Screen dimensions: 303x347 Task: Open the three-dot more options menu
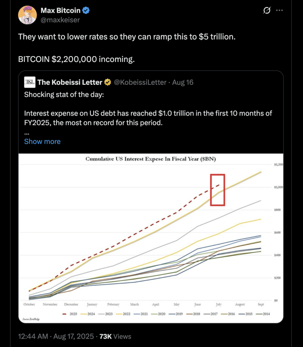[279, 10]
